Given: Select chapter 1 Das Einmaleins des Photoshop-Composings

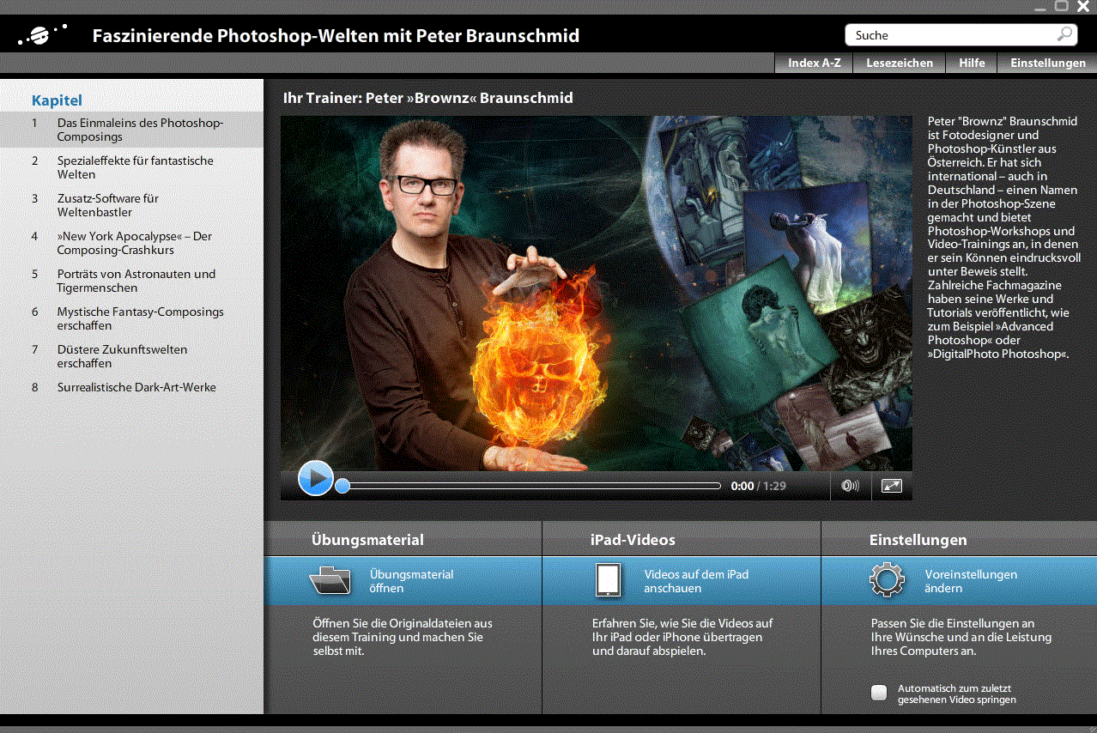Looking at the screenshot, I should pyautogui.click(x=132, y=130).
